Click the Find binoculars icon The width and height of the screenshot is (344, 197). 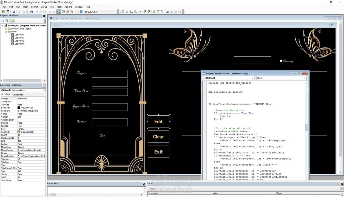tap(32, 11)
